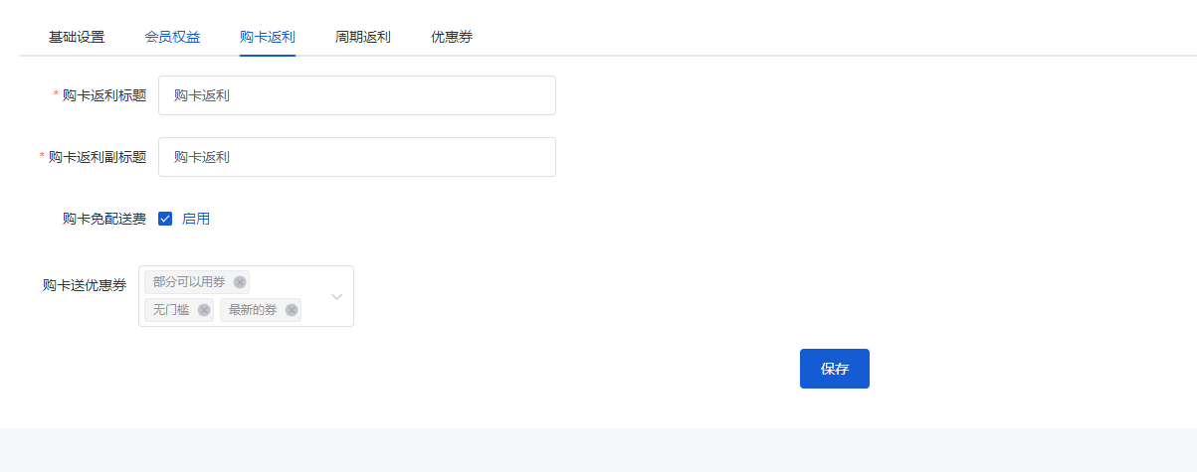Remove the 部分可以用券 tag
1197x472 pixels.
240,282
